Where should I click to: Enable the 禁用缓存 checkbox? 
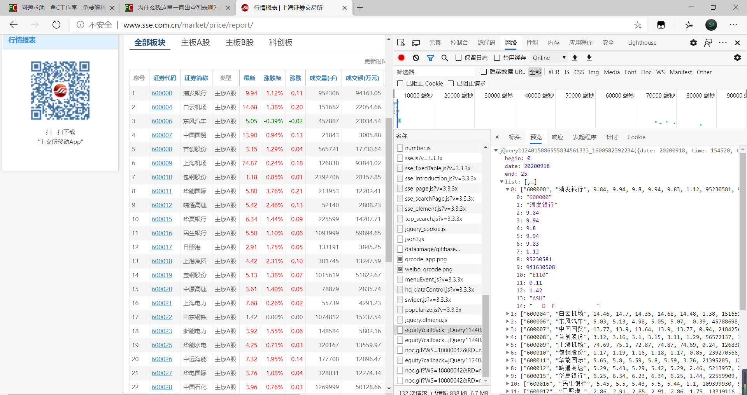coord(497,58)
